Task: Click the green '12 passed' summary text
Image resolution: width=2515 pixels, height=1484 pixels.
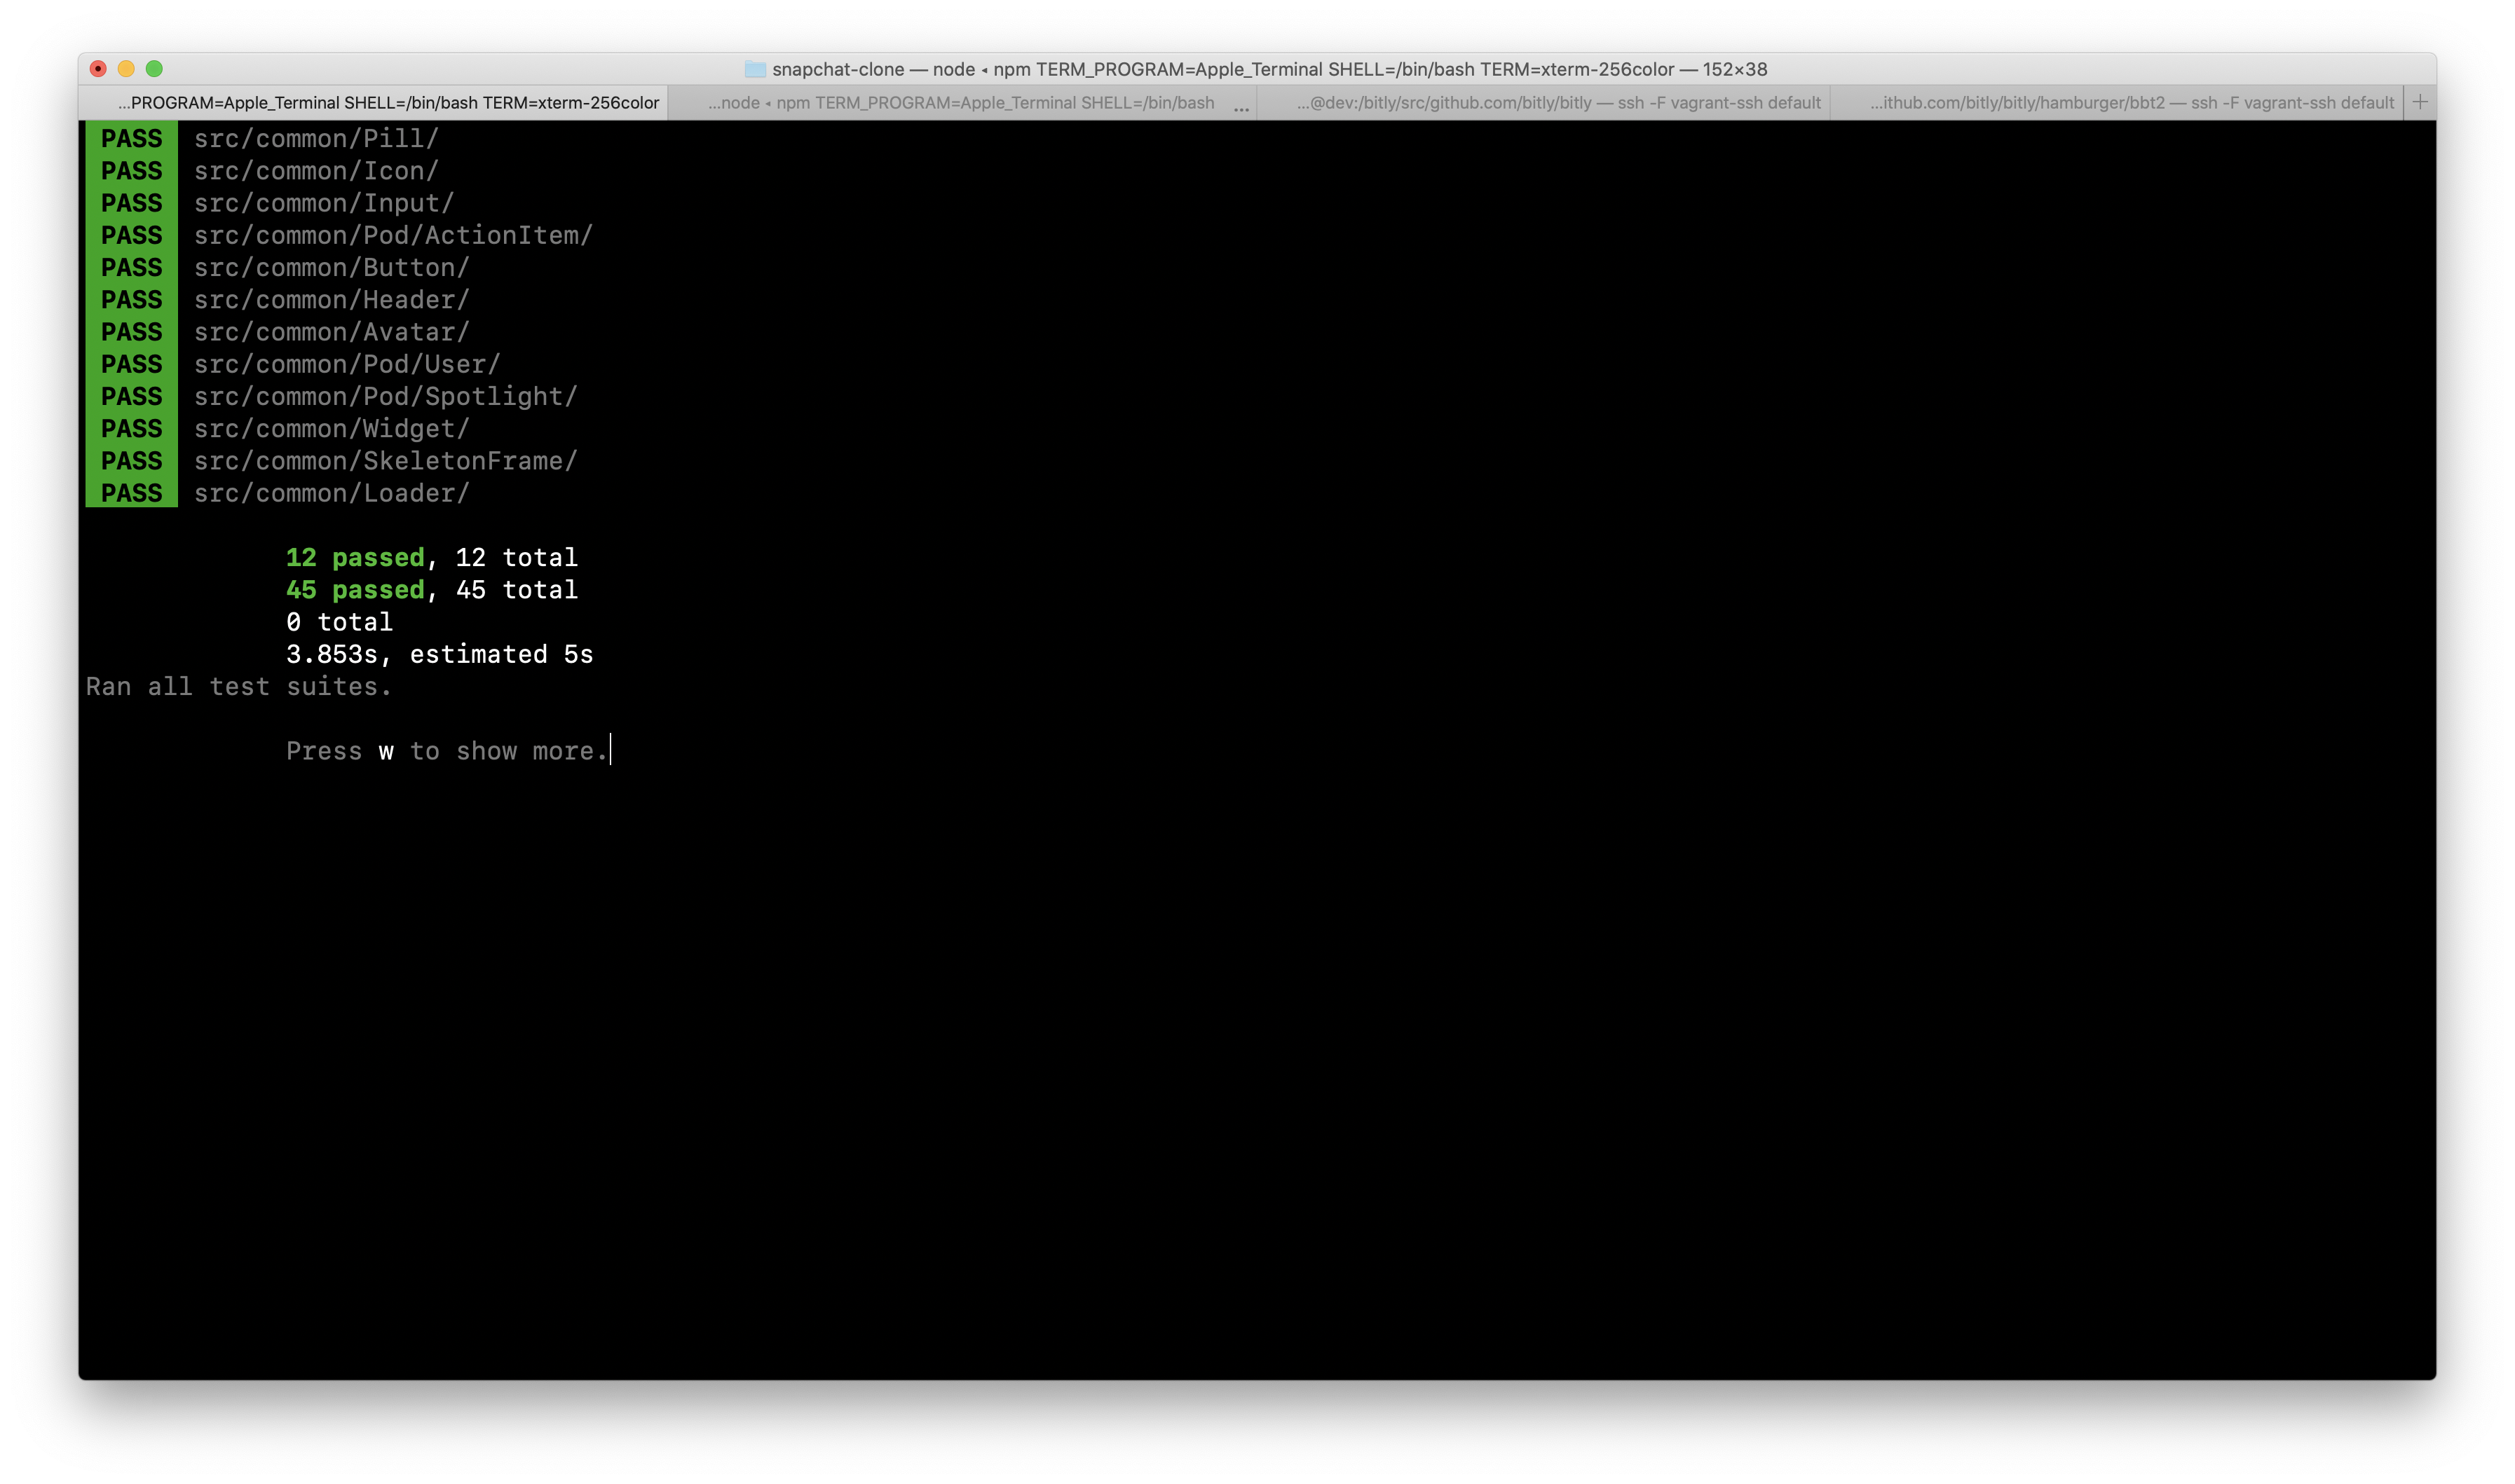Action: (355, 558)
